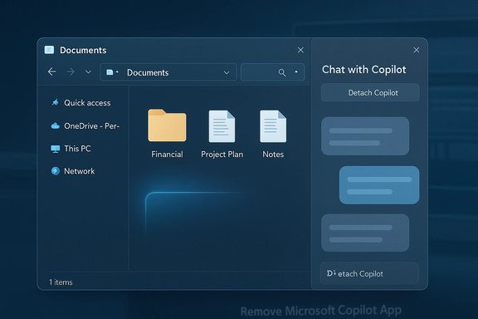This screenshot has height=319, width=478.
Task: Click the Network globe icon
Action: click(x=55, y=171)
